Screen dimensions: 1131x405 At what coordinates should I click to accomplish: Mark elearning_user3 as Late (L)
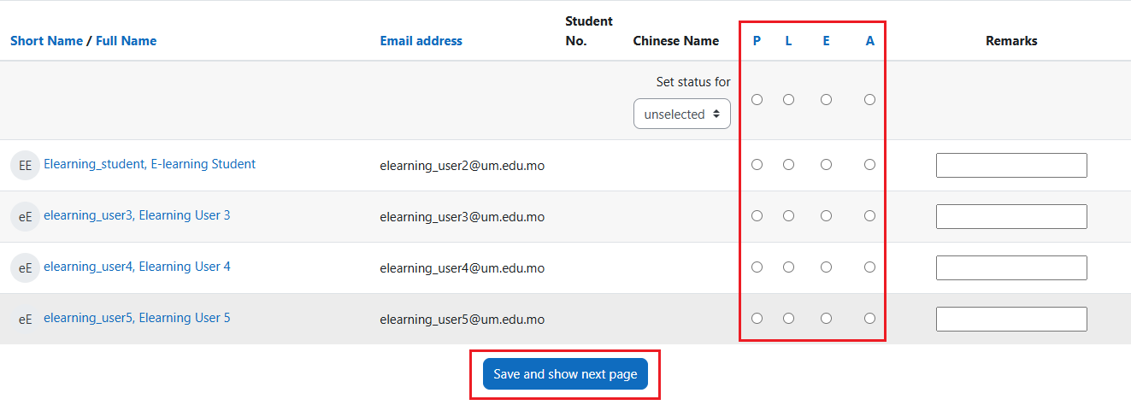(x=788, y=215)
